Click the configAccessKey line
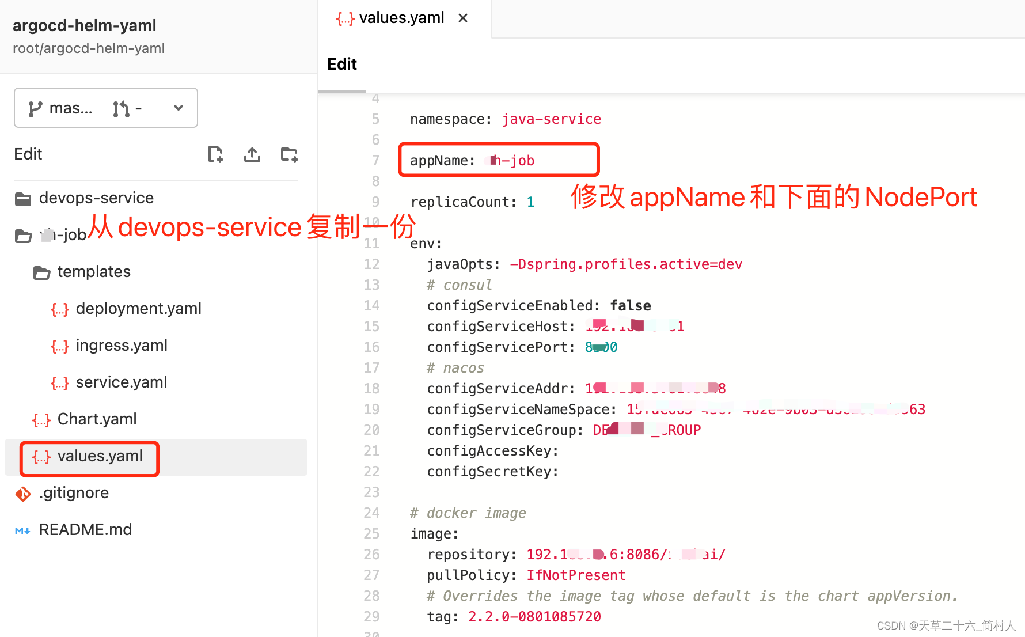 pos(493,451)
